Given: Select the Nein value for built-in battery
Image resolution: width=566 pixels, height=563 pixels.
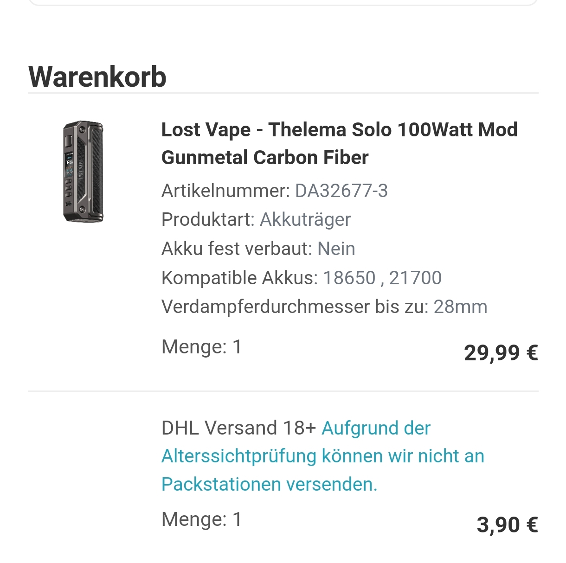Looking at the screenshot, I should (x=336, y=249).
